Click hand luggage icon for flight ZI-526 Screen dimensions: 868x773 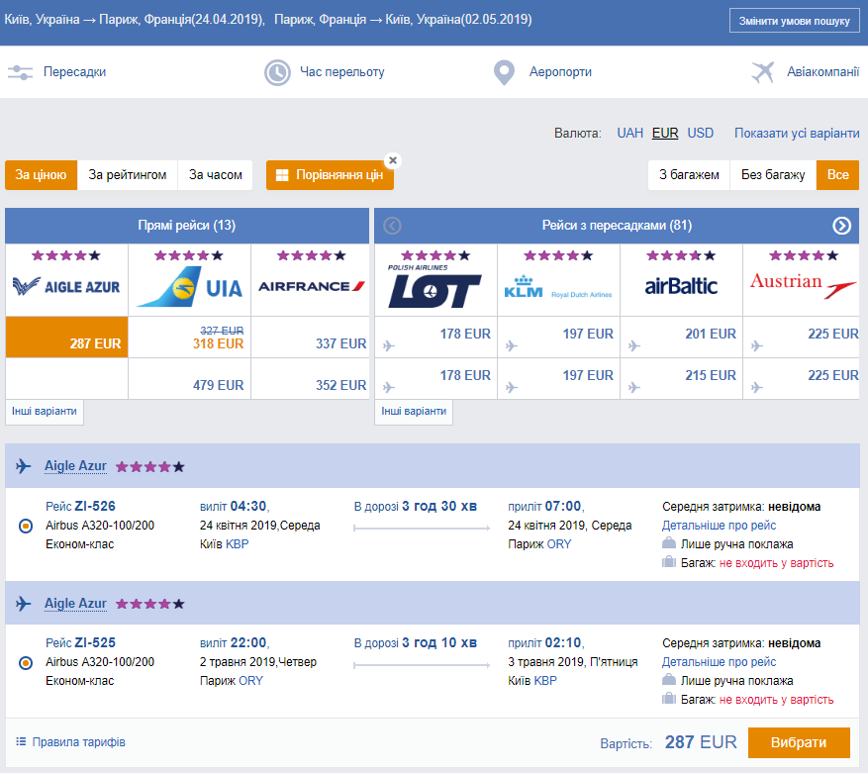[669, 543]
